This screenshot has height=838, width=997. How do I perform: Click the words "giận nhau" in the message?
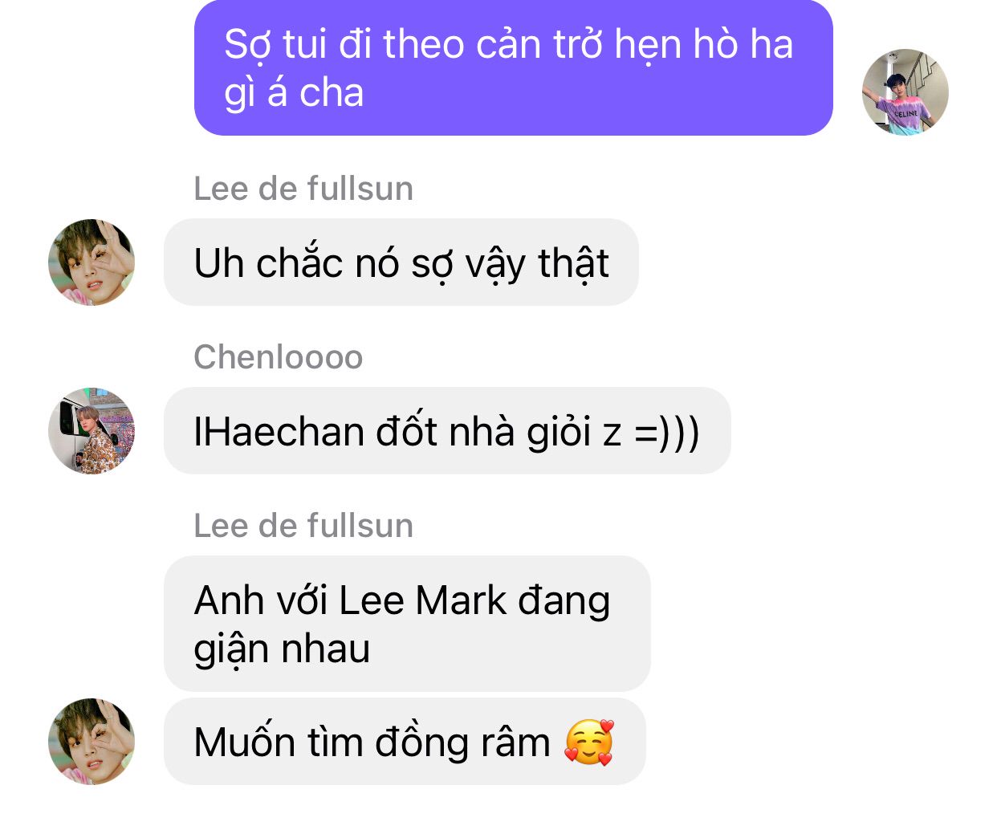[282, 650]
